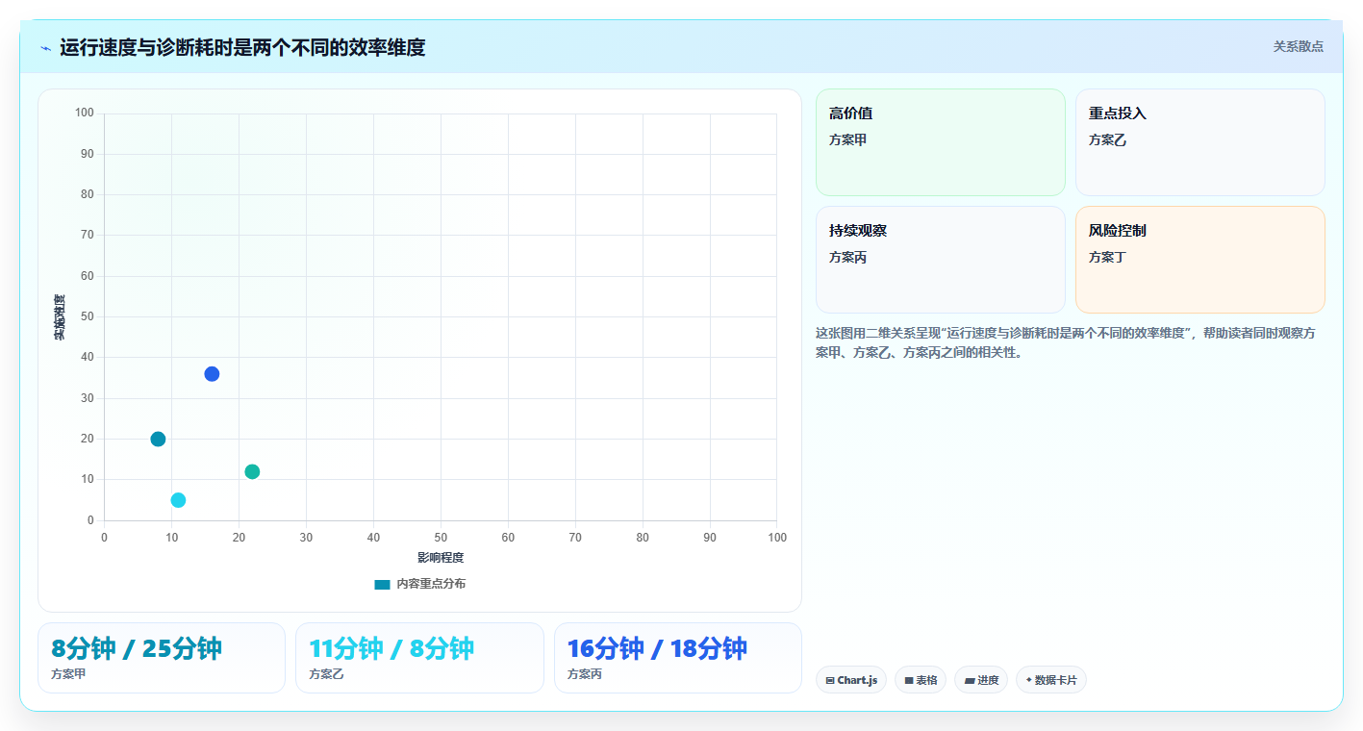Image resolution: width=1363 pixels, height=731 pixels.
Task: Click the y-axis tick label 100
Action: pos(85,113)
